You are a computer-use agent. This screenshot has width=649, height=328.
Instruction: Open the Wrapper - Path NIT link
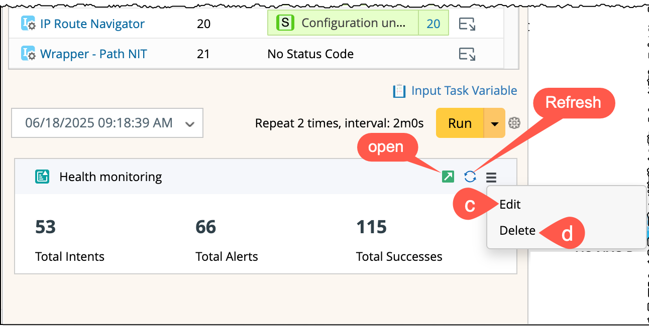[x=93, y=54]
